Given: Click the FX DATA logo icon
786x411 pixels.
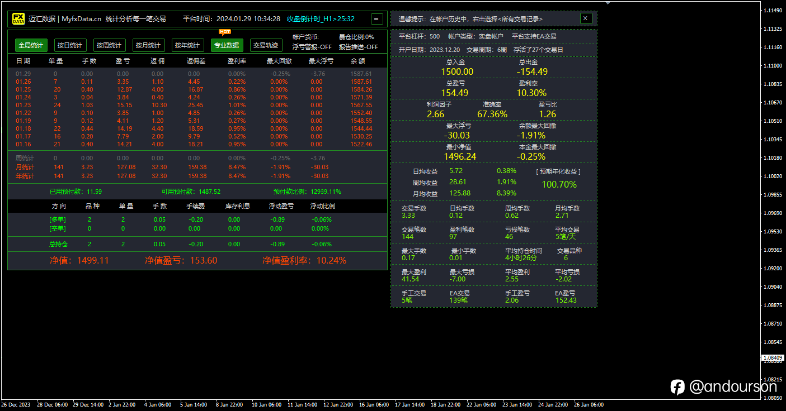Looking at the screenshot, I should click(18, 19).
